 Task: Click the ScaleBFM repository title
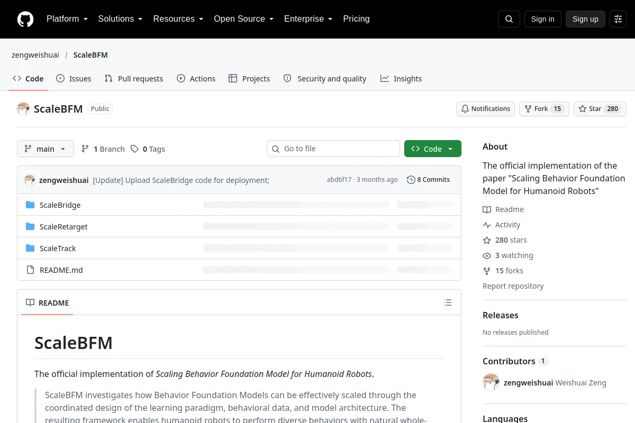58,109
